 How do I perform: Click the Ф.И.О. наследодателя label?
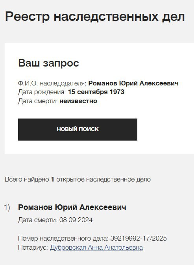pos(52,83)
